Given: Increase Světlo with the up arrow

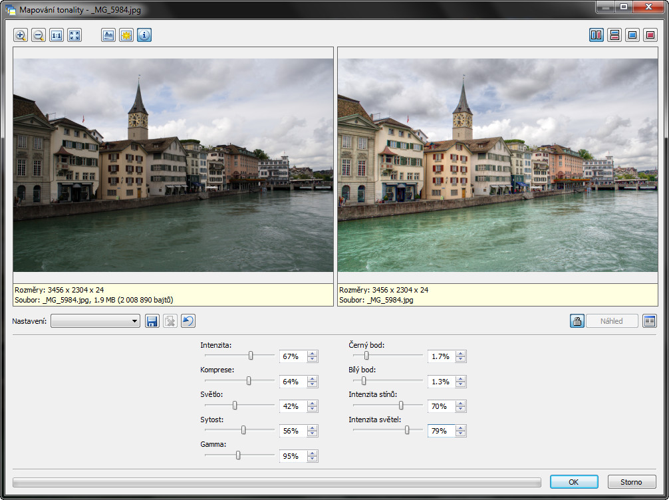Looking at the screenshot, I should [x=313, y=403].
